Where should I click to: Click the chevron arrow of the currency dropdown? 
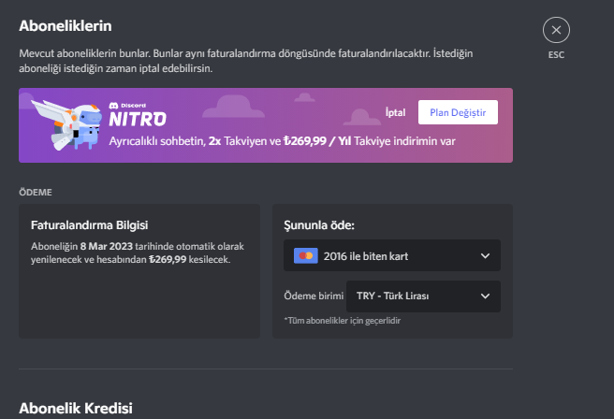click(x=485, y=296)
